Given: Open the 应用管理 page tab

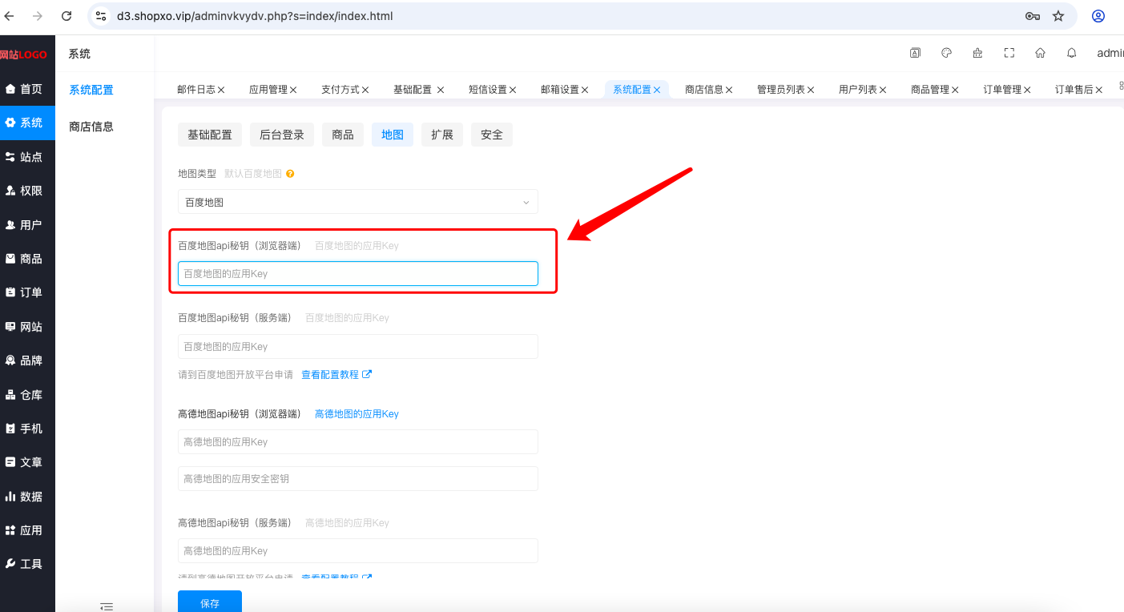Looking at the screenshot, I should tap(268, 90).
